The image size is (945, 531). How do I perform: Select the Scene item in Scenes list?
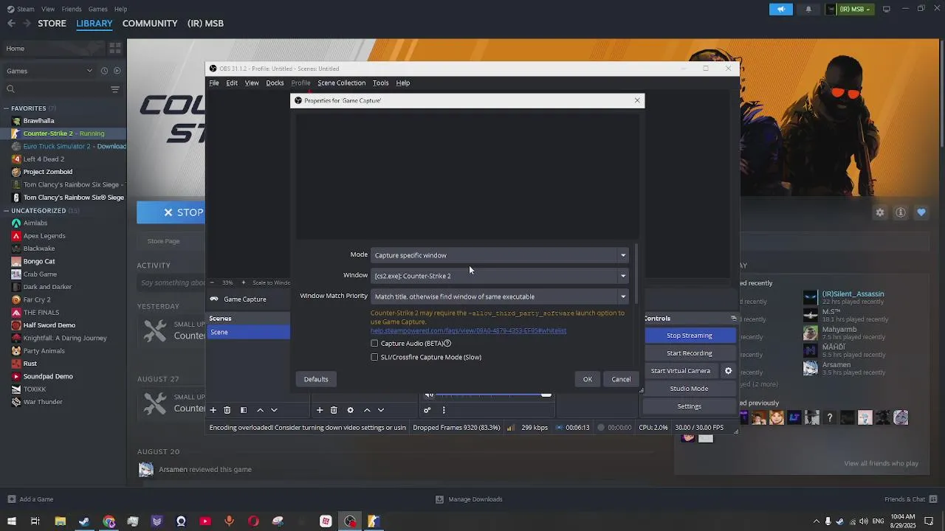248,332
